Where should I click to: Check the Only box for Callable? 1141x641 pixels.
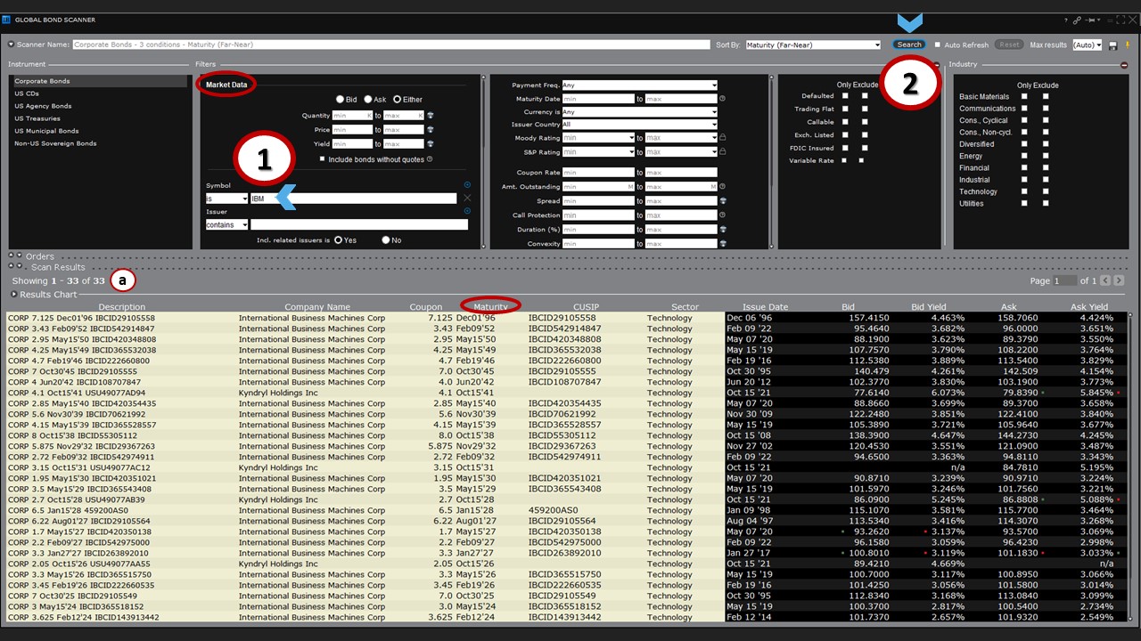click(x=844, y=122)
